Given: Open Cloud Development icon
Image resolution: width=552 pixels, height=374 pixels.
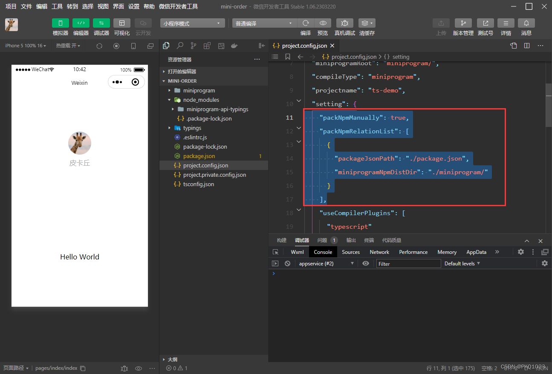Looking at the screenshot, I should pos(143,23).
